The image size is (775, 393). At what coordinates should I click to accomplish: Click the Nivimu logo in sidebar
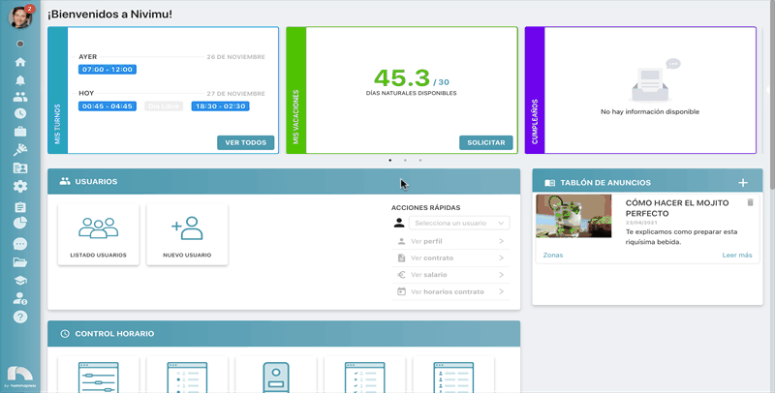pyautogui.click(x=20, y=376)
